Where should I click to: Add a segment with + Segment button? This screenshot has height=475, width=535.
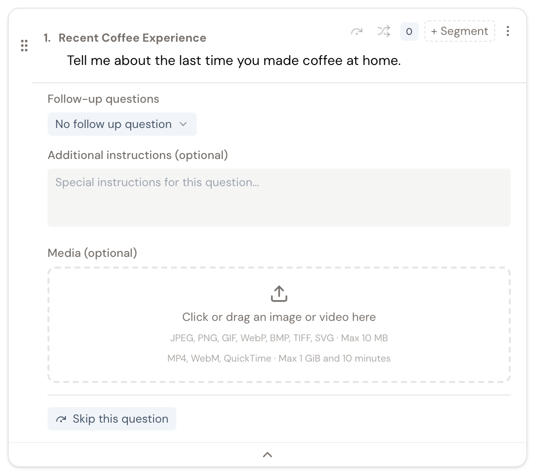459,31
